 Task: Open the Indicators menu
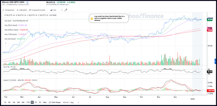tap(22, 10)
